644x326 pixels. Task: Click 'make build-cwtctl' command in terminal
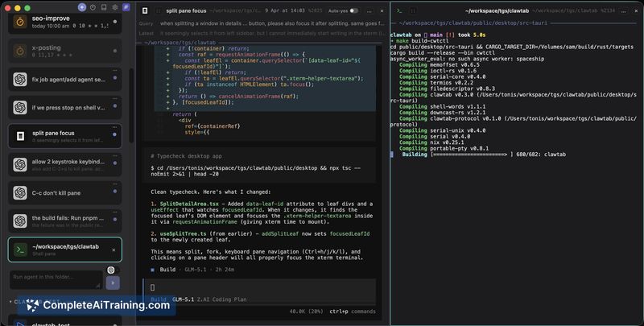click(x=422, y=41)
